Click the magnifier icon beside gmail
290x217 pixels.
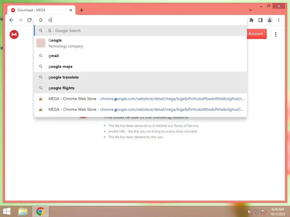[41, 56]
